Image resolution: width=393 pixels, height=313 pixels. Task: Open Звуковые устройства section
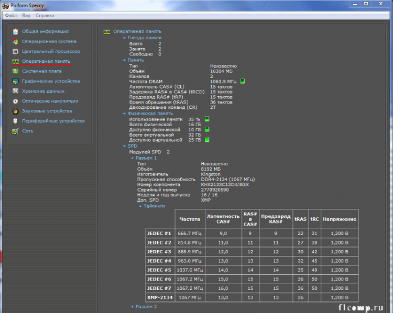point(47,111)
